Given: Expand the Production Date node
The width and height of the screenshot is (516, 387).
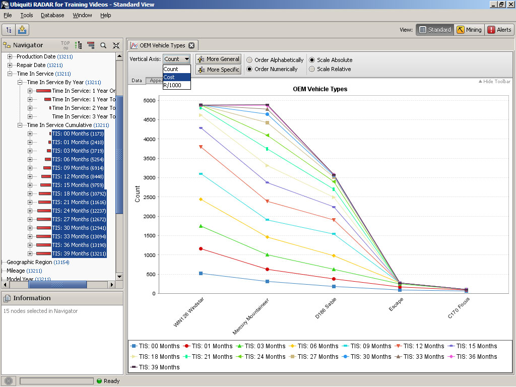Looking at the screenshot, I should tap(10, 56).
